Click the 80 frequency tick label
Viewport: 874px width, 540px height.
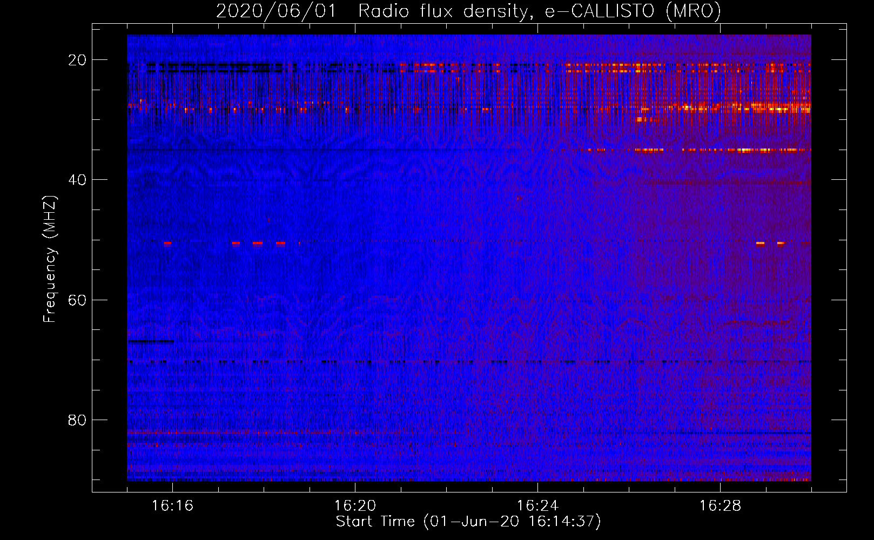pos(77,420)
